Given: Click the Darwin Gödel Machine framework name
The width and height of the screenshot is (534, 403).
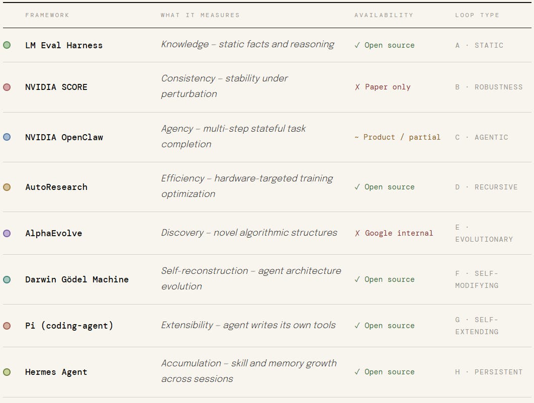Looking at the screenshot, I should point(77,279).
